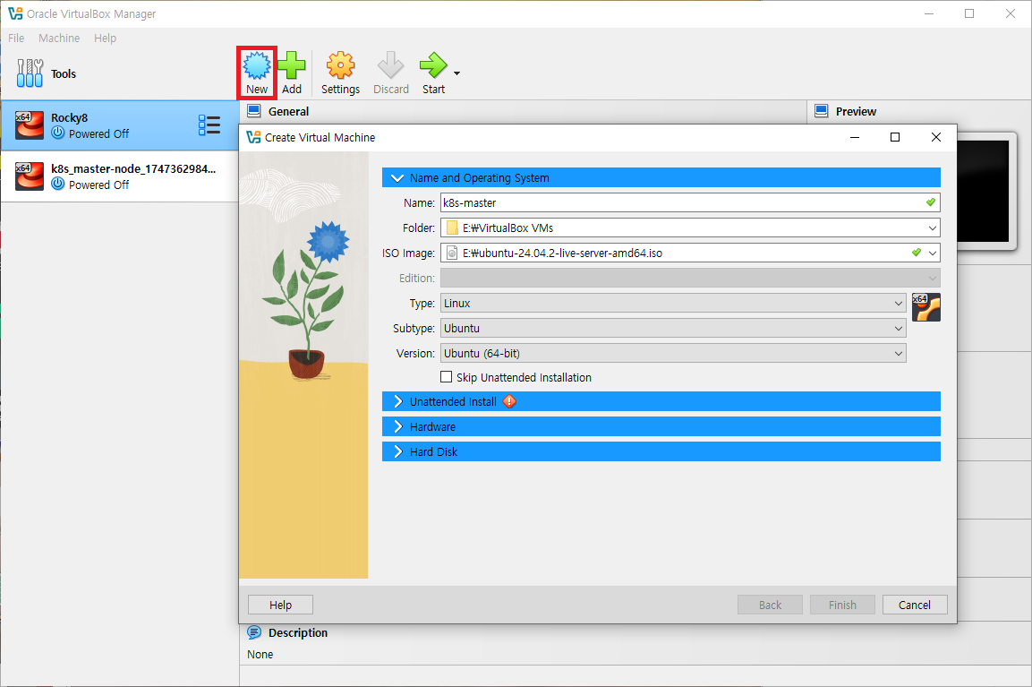The image size is (1032, 687).
Task: Click the Description text 'None'
Action: [260, 654]
